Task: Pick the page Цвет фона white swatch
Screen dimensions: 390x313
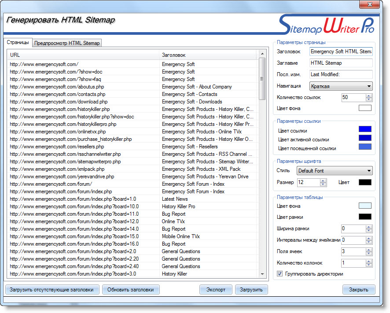Action: pyautogui.click(x=365, y=108)
